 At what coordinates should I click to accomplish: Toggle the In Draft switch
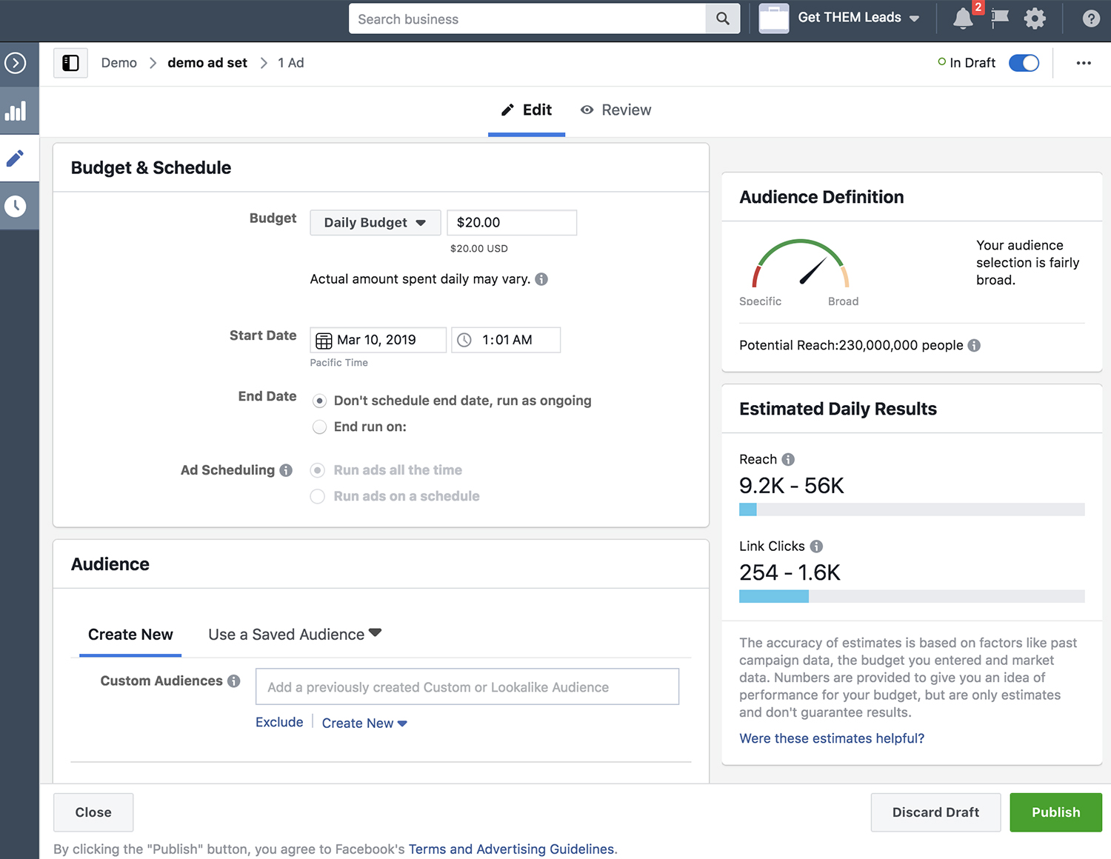(x=1024, y=63)
